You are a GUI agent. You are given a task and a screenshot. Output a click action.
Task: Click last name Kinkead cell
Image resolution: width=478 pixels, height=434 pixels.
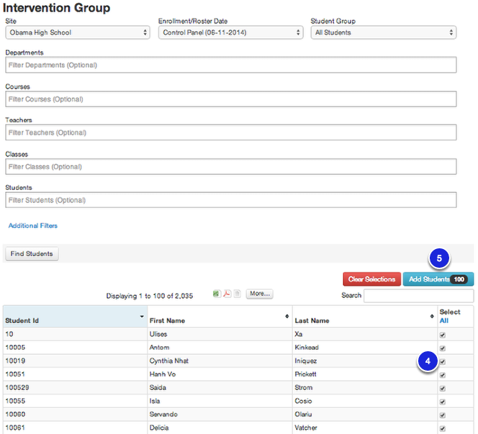pyautogui.click(x=365, y=348)
